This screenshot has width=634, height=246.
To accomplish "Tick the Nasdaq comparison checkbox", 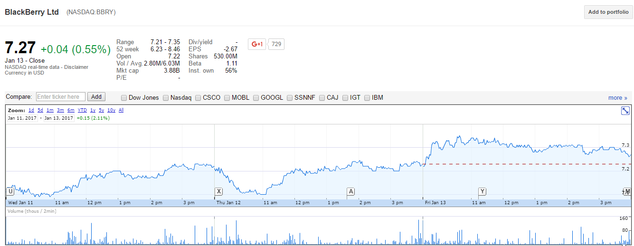I will (x=166, y=98).
